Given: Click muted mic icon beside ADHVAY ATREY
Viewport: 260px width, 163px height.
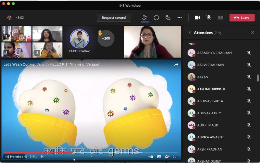Looking at the screenshot, I should tap(249, 113).
